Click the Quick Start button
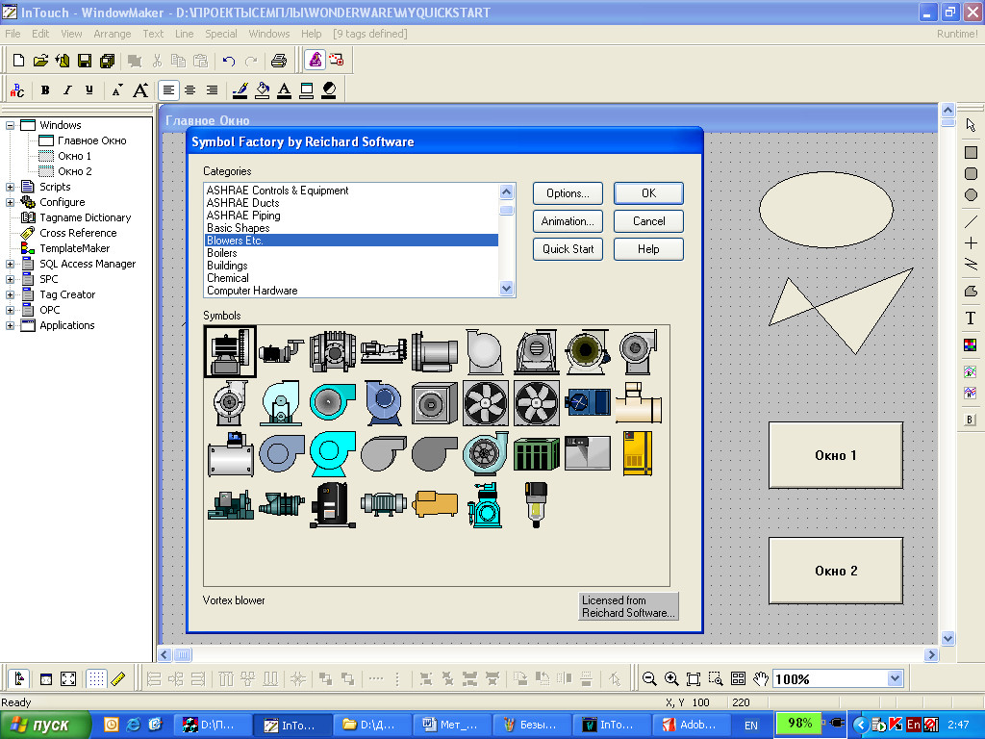 568,249
